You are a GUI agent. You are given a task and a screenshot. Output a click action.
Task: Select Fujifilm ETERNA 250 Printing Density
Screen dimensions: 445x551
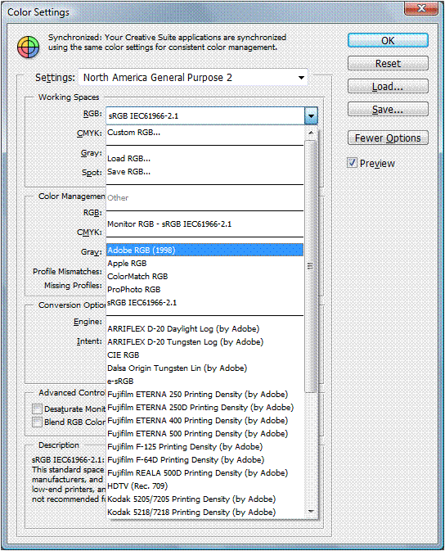(x=205, y=395)
